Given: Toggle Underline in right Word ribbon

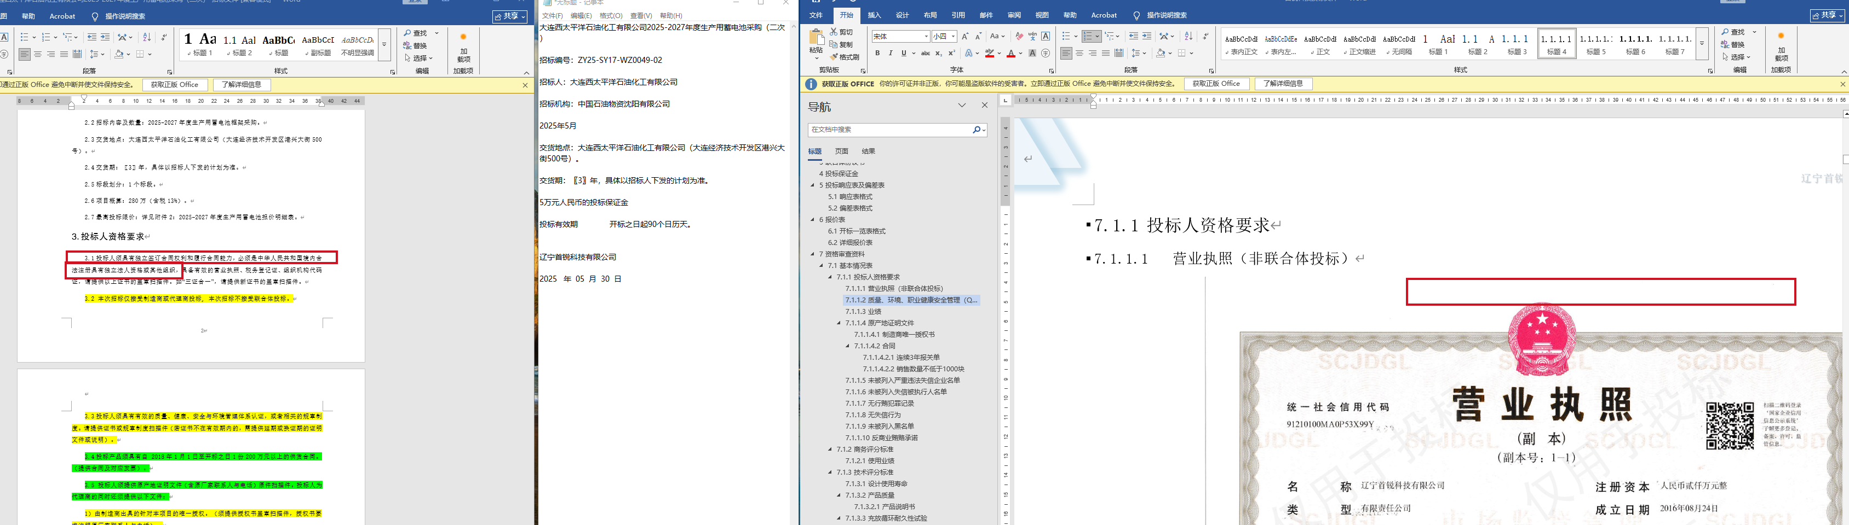Looking at the screenshot, I should click(x=904, y=53).
